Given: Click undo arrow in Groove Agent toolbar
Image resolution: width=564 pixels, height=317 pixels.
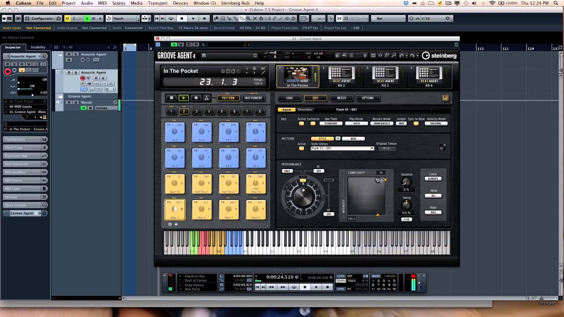Looking at the screenshot, I should (x=401, y=55).
